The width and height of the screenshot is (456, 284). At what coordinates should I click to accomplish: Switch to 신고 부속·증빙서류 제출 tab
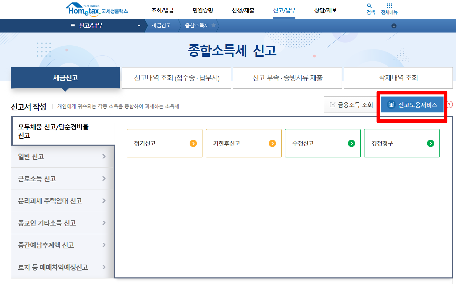(287, 78)
